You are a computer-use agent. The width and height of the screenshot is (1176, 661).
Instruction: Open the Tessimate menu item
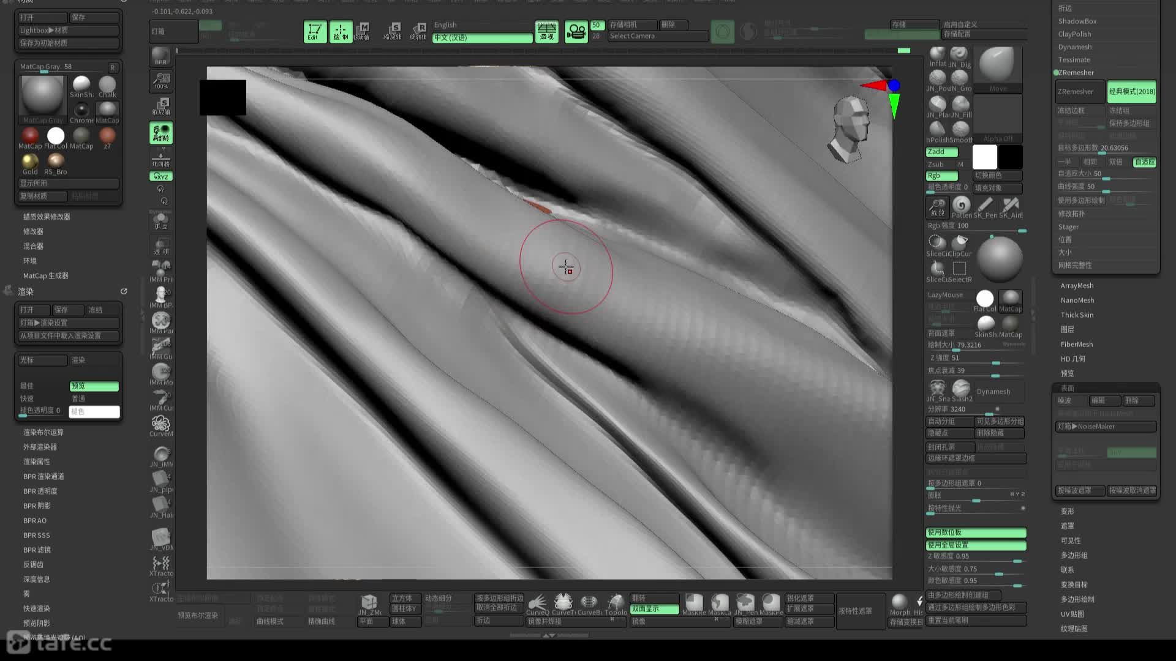(1074, 59)
